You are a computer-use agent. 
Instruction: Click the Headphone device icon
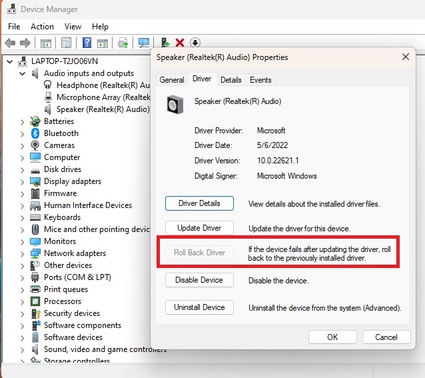(x=48, y=85)
